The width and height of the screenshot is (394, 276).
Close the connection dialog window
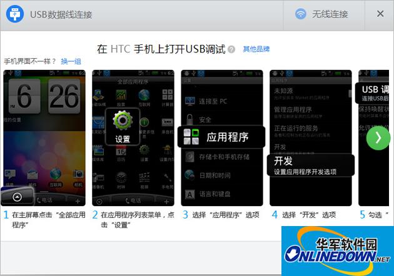coord(380,14)
